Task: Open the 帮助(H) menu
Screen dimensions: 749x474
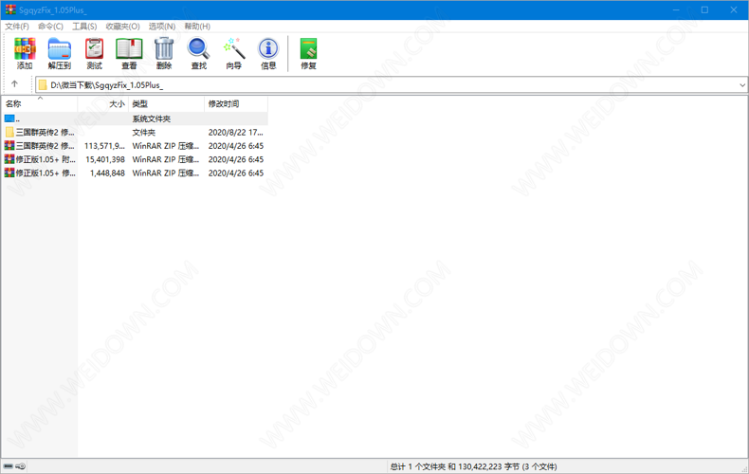Action: (197, 27)
